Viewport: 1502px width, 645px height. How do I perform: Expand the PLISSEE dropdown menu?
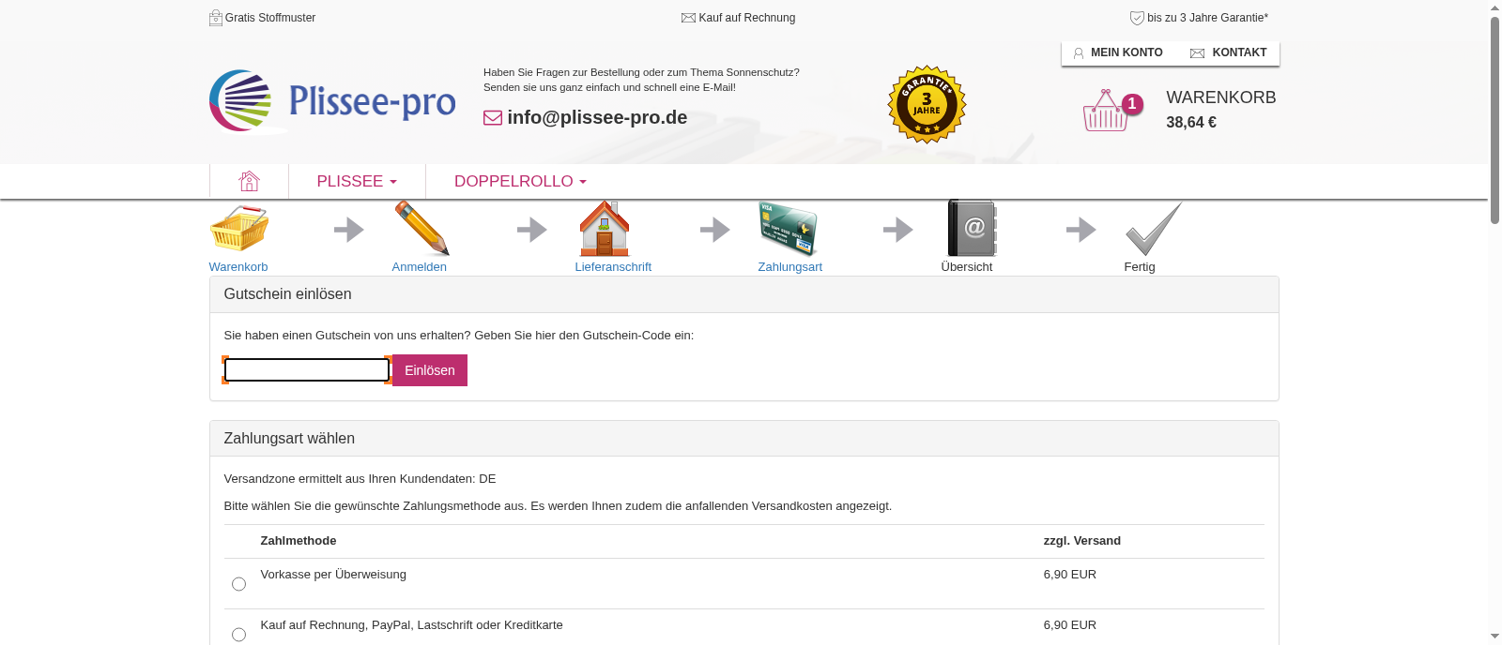[x=357, y=181]
